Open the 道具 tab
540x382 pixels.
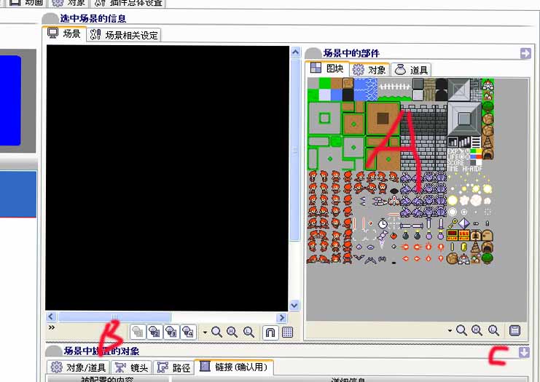(x=411, y=70)
